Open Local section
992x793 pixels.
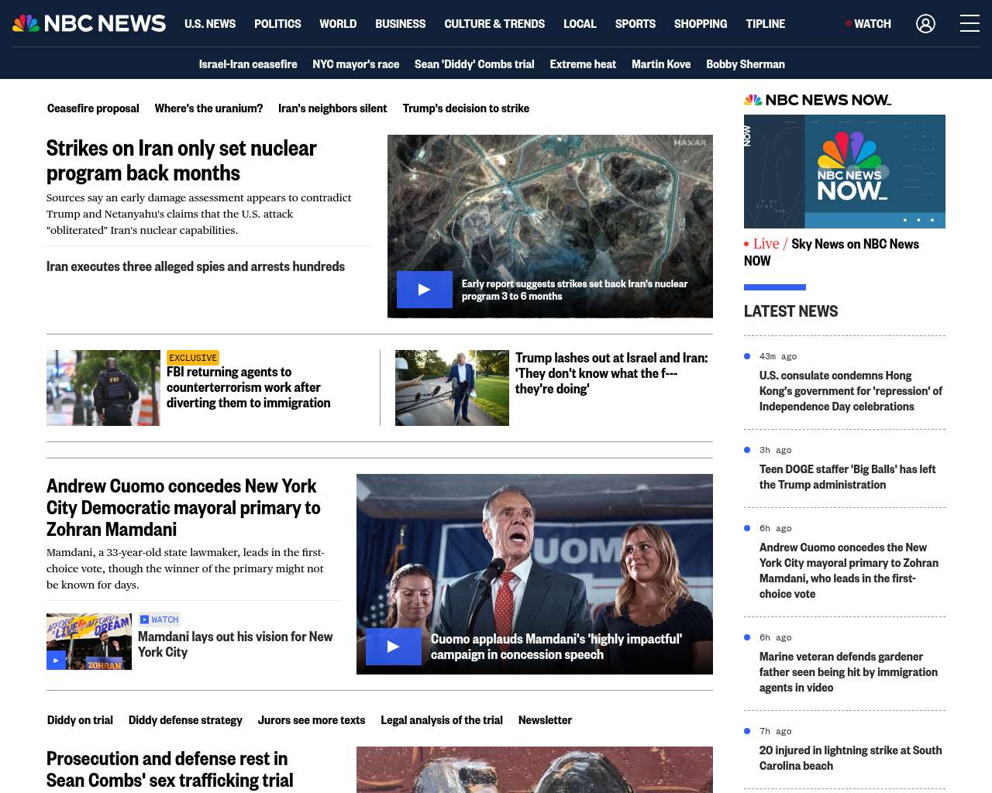tap(580, 24)
